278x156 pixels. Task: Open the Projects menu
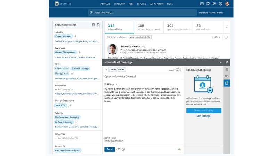[105, 4]
